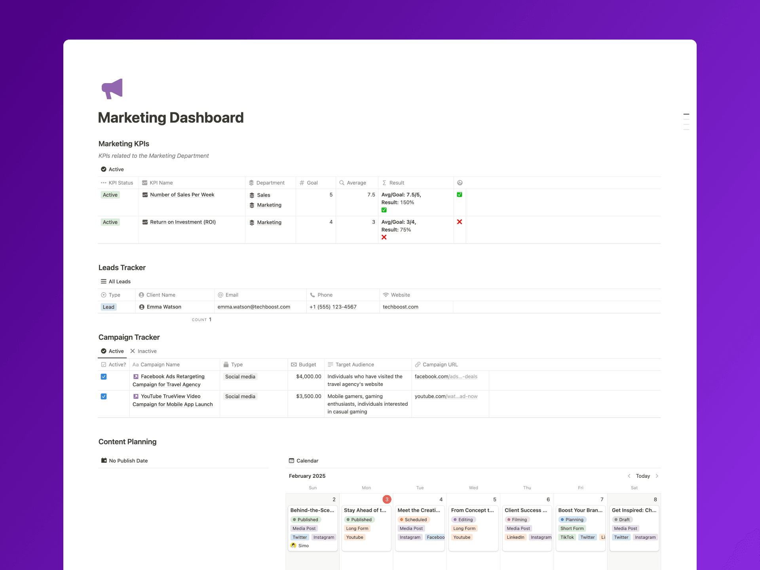Click the Active? checkbox column header
This screenshot has height=570, width=760.
(x=114, y=365)
